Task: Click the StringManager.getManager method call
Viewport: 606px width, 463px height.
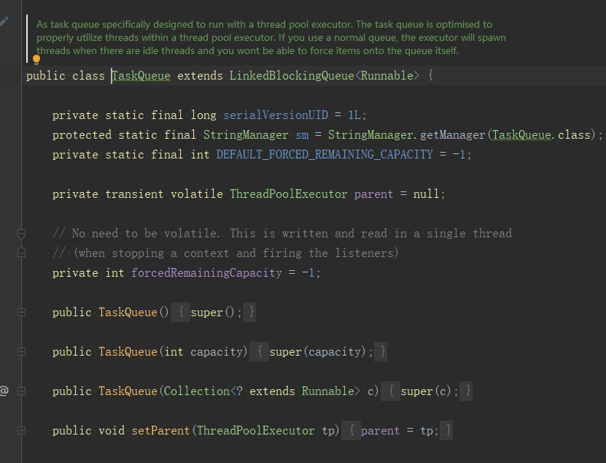Action: pos(407,134)
